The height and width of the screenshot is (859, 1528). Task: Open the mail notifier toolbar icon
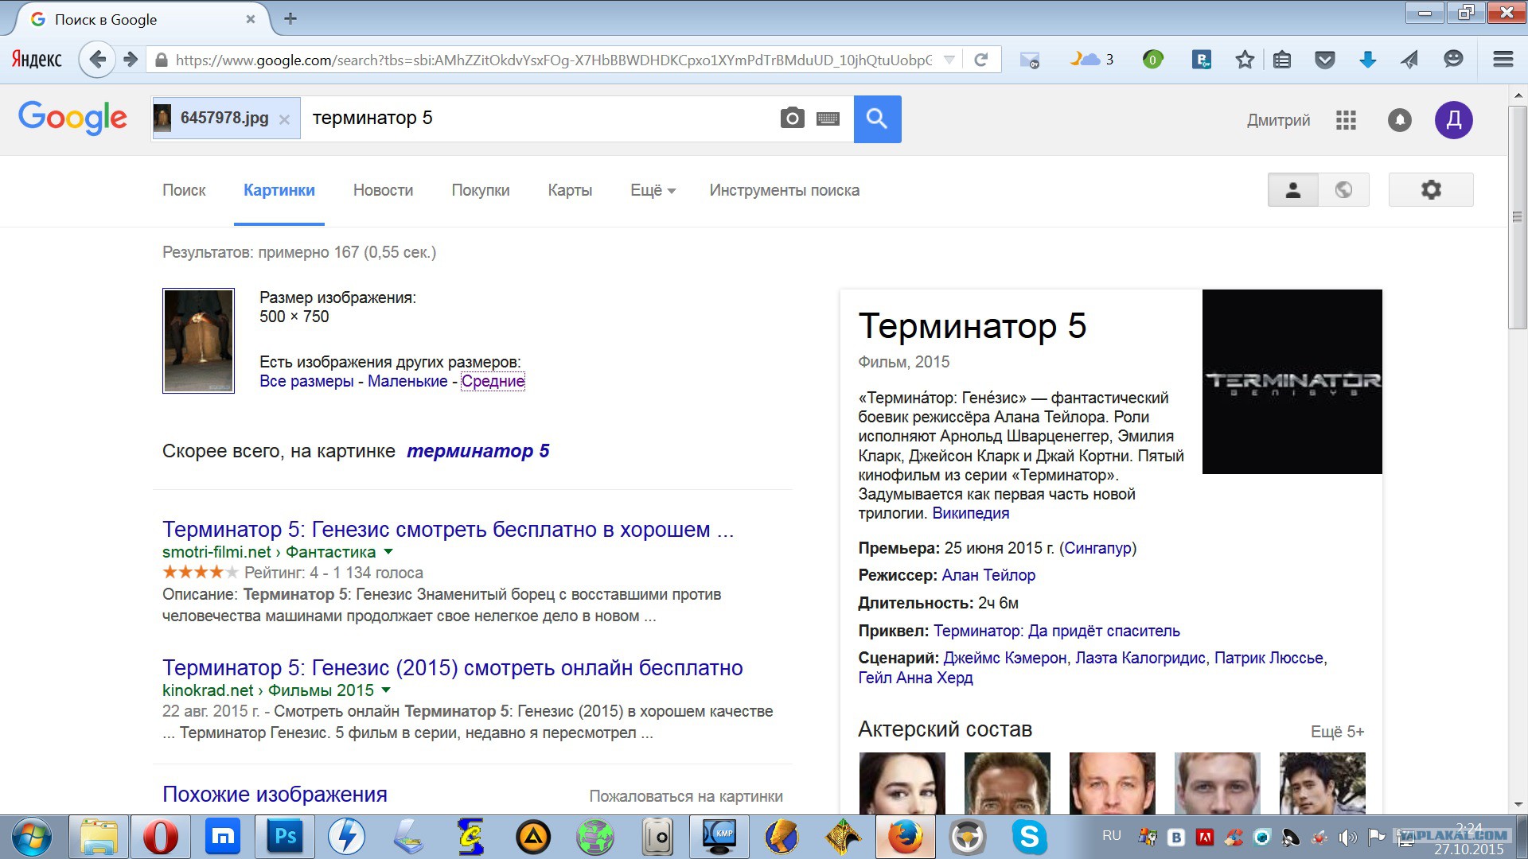pyautogui.click(x=1029, y=60)
